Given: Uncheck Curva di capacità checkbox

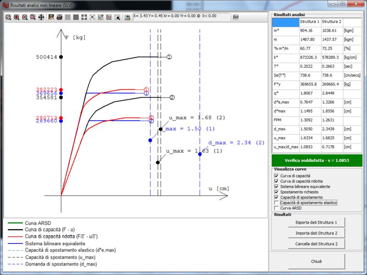Looking at the screenshot, I should click(x=276, y=176).
